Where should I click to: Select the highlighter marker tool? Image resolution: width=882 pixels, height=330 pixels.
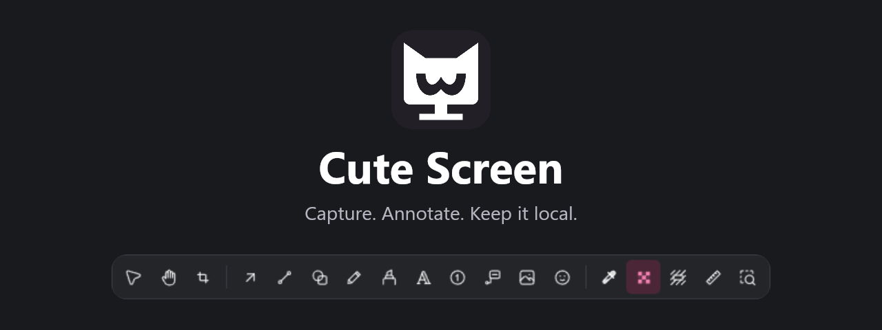[389, 277]
